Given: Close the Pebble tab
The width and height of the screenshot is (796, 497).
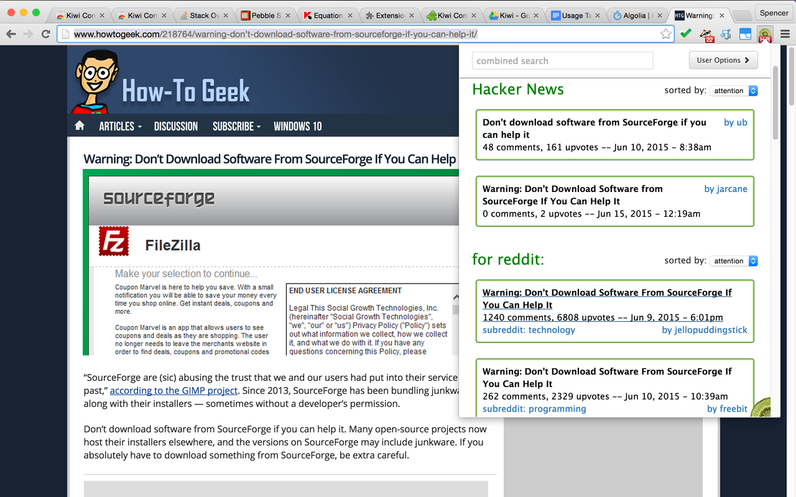Looking at the screenshot, I should [x=287, y=16].
